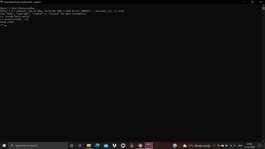Open the Action Center notifications icon
The width and height of the screenshot is (265, 149).
click(259, 145)
